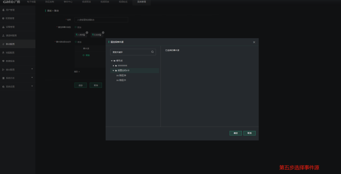
Task: Click the 用户管理 sidebar icon
Action: click(3, 10)
